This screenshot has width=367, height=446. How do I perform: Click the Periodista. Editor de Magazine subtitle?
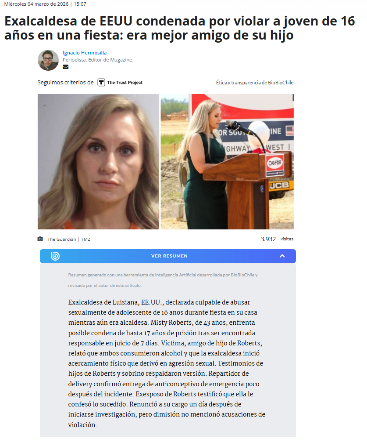(97, 60)
